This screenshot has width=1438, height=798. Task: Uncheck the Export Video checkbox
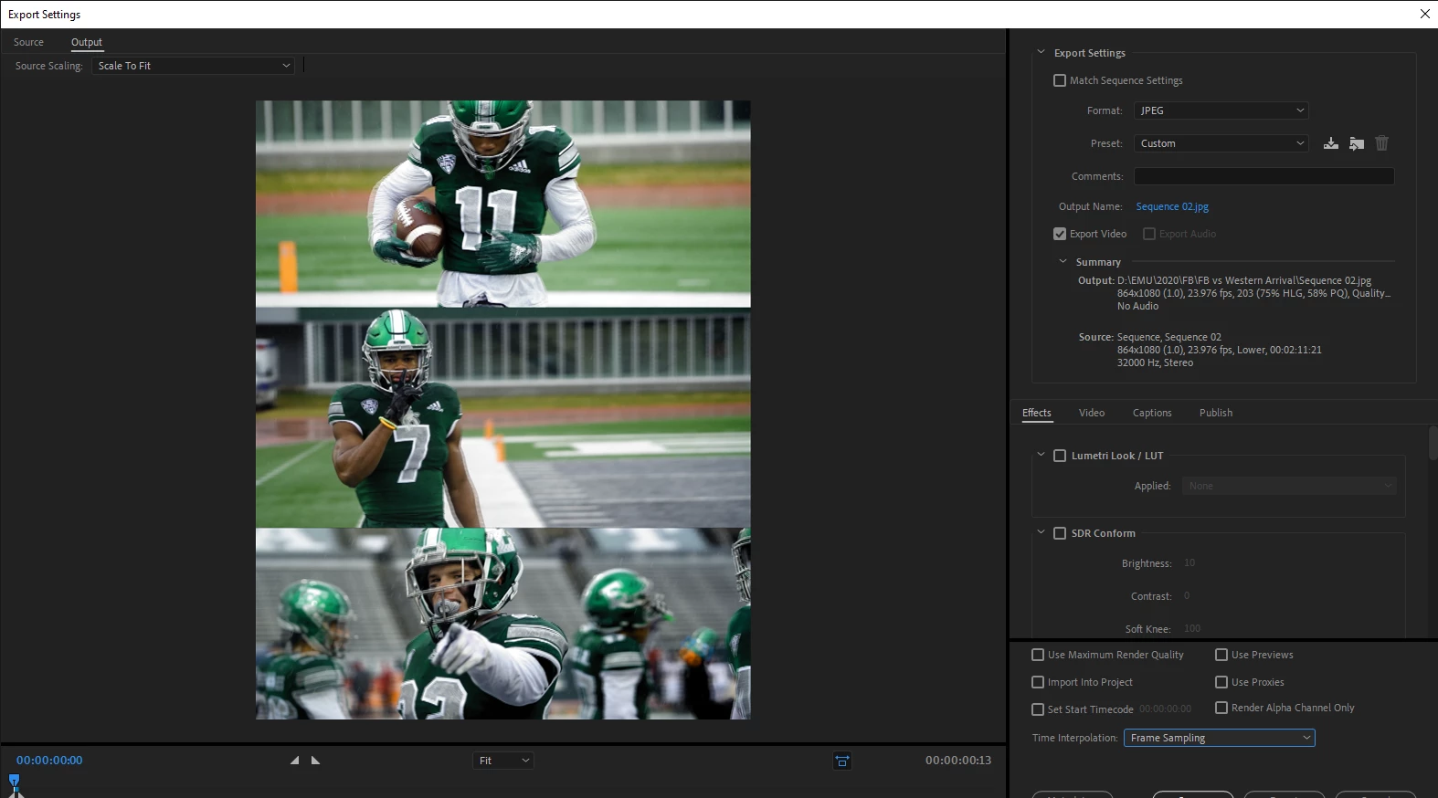1060,234
